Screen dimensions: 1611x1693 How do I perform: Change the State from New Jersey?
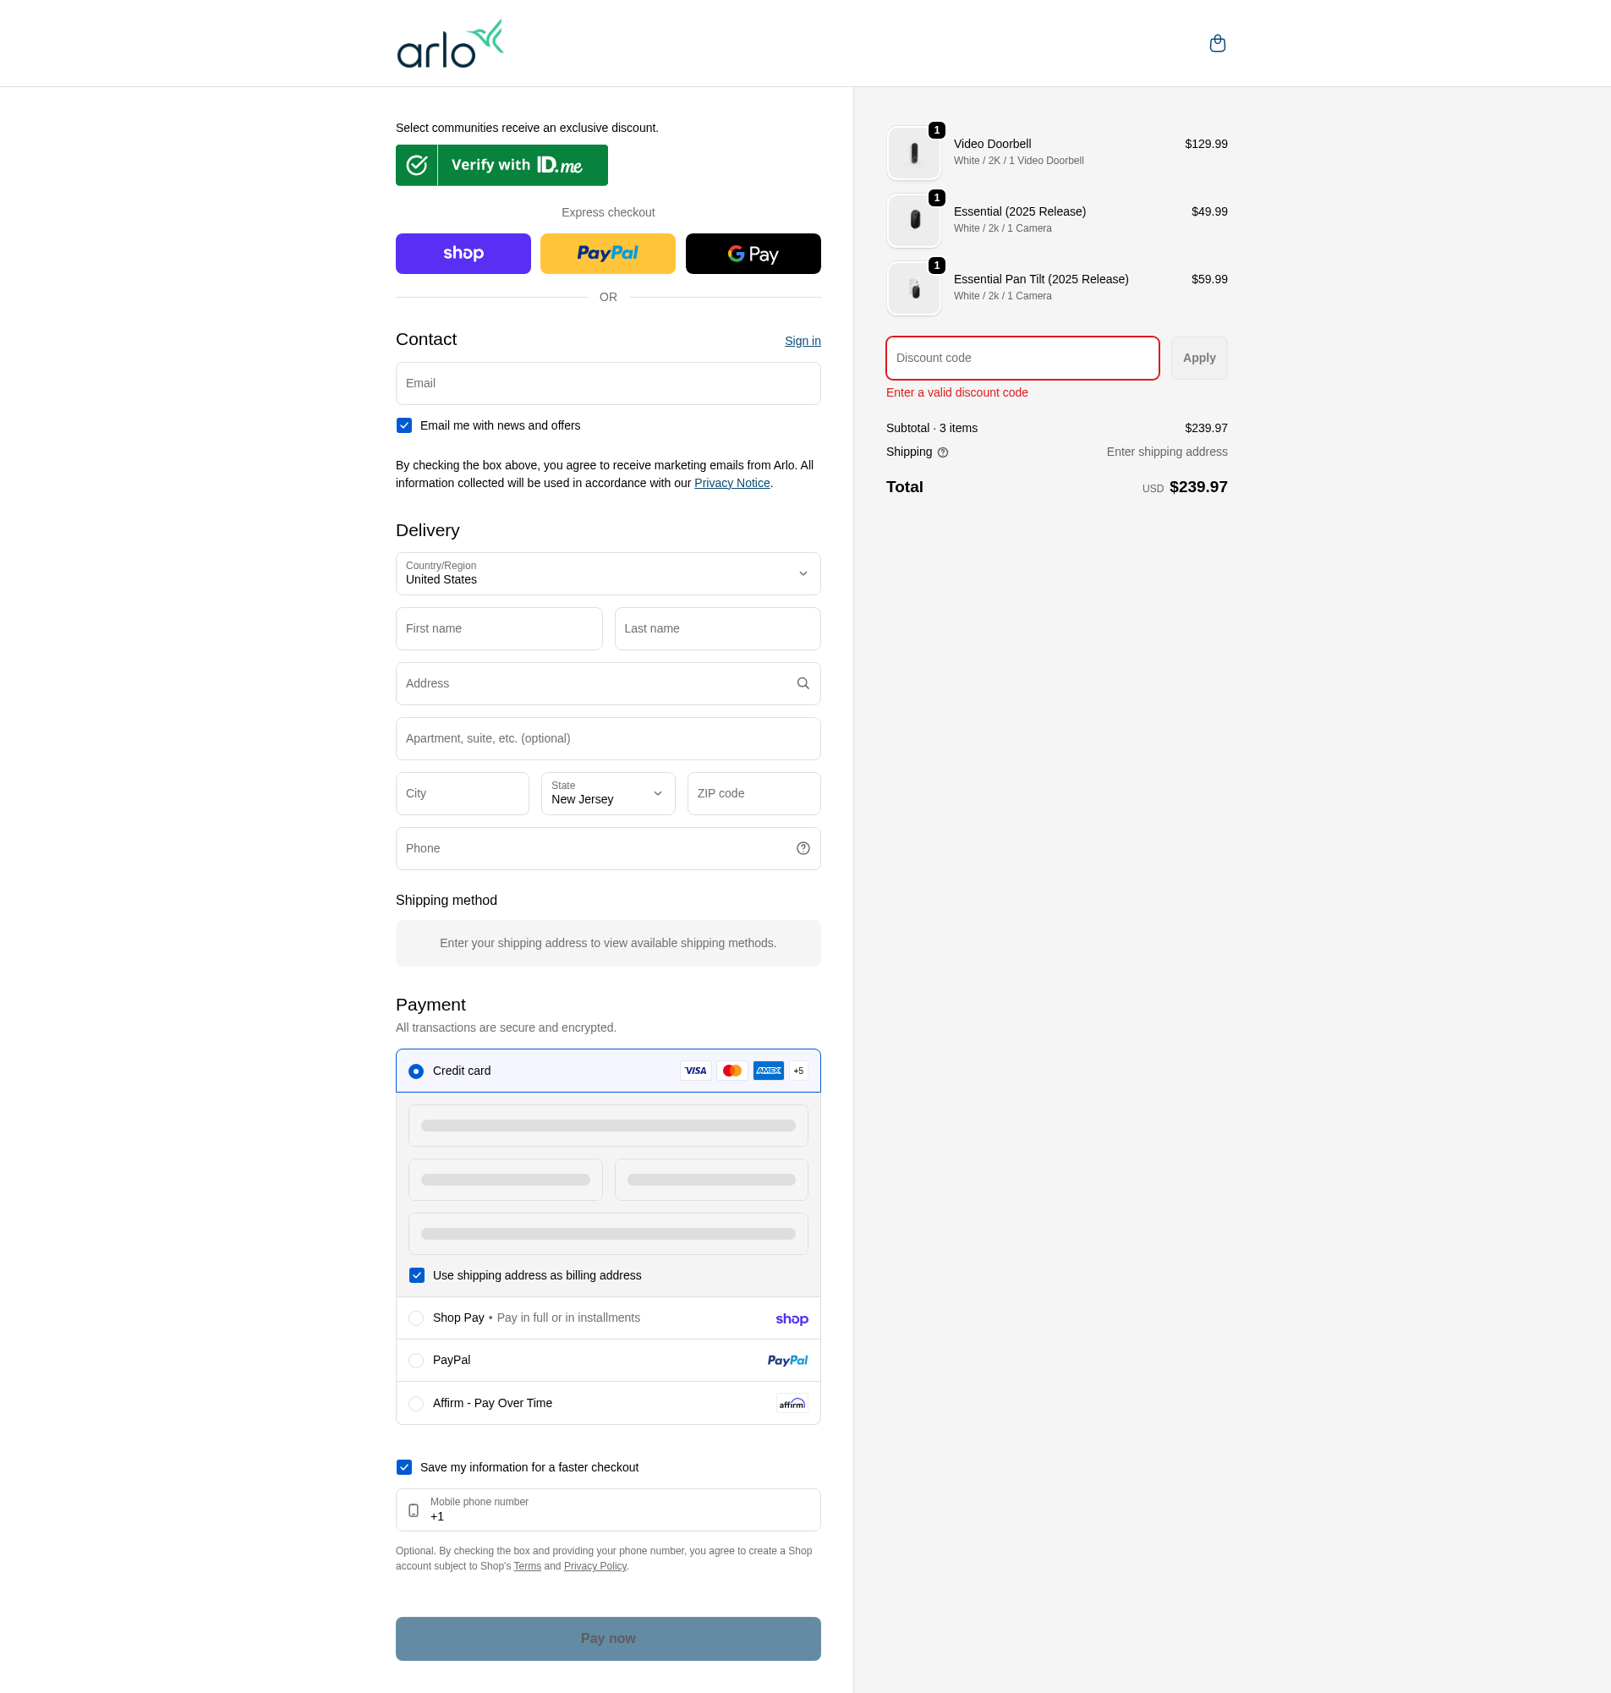coord(607,793)
